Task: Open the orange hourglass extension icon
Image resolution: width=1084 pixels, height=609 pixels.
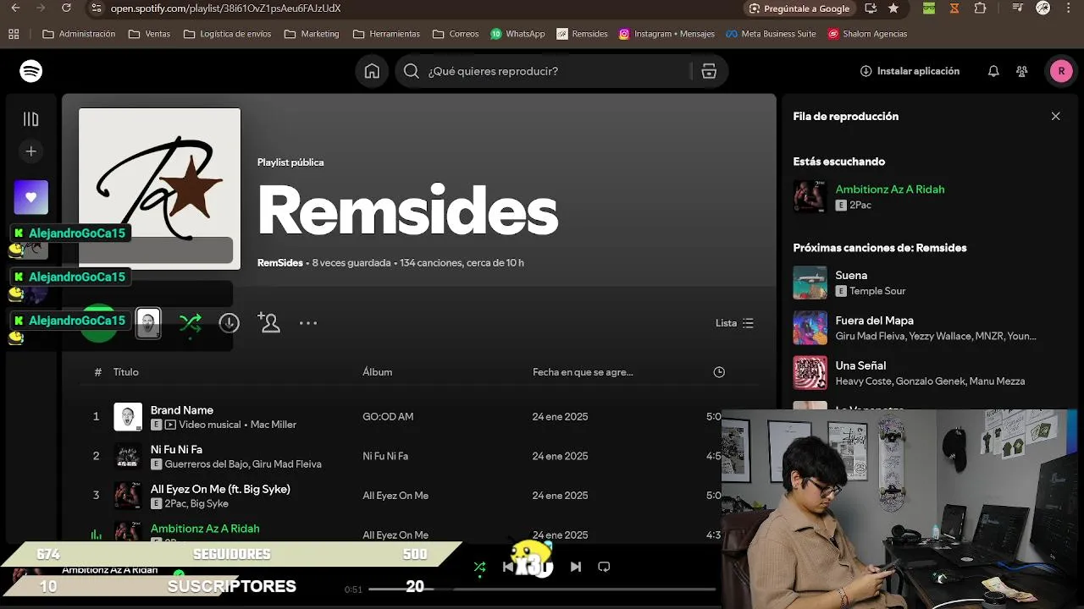Action: click(x=954, y=8)
